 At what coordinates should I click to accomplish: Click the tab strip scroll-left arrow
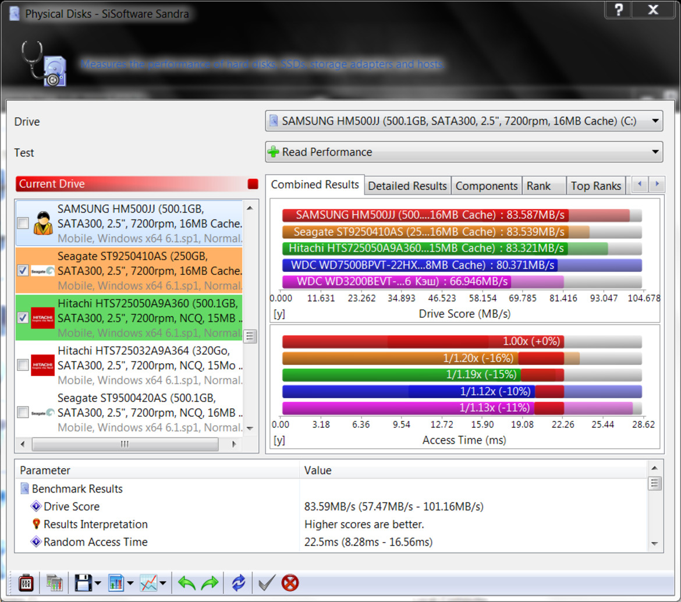click(x=640, y=184)
